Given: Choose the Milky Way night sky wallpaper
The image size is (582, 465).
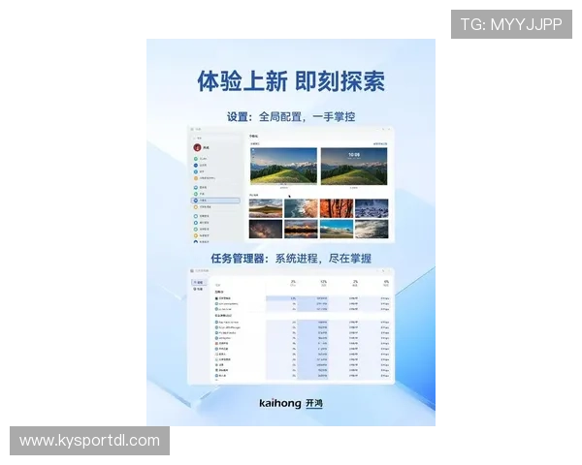Looking at the screenshot, I should click(266, 229).
